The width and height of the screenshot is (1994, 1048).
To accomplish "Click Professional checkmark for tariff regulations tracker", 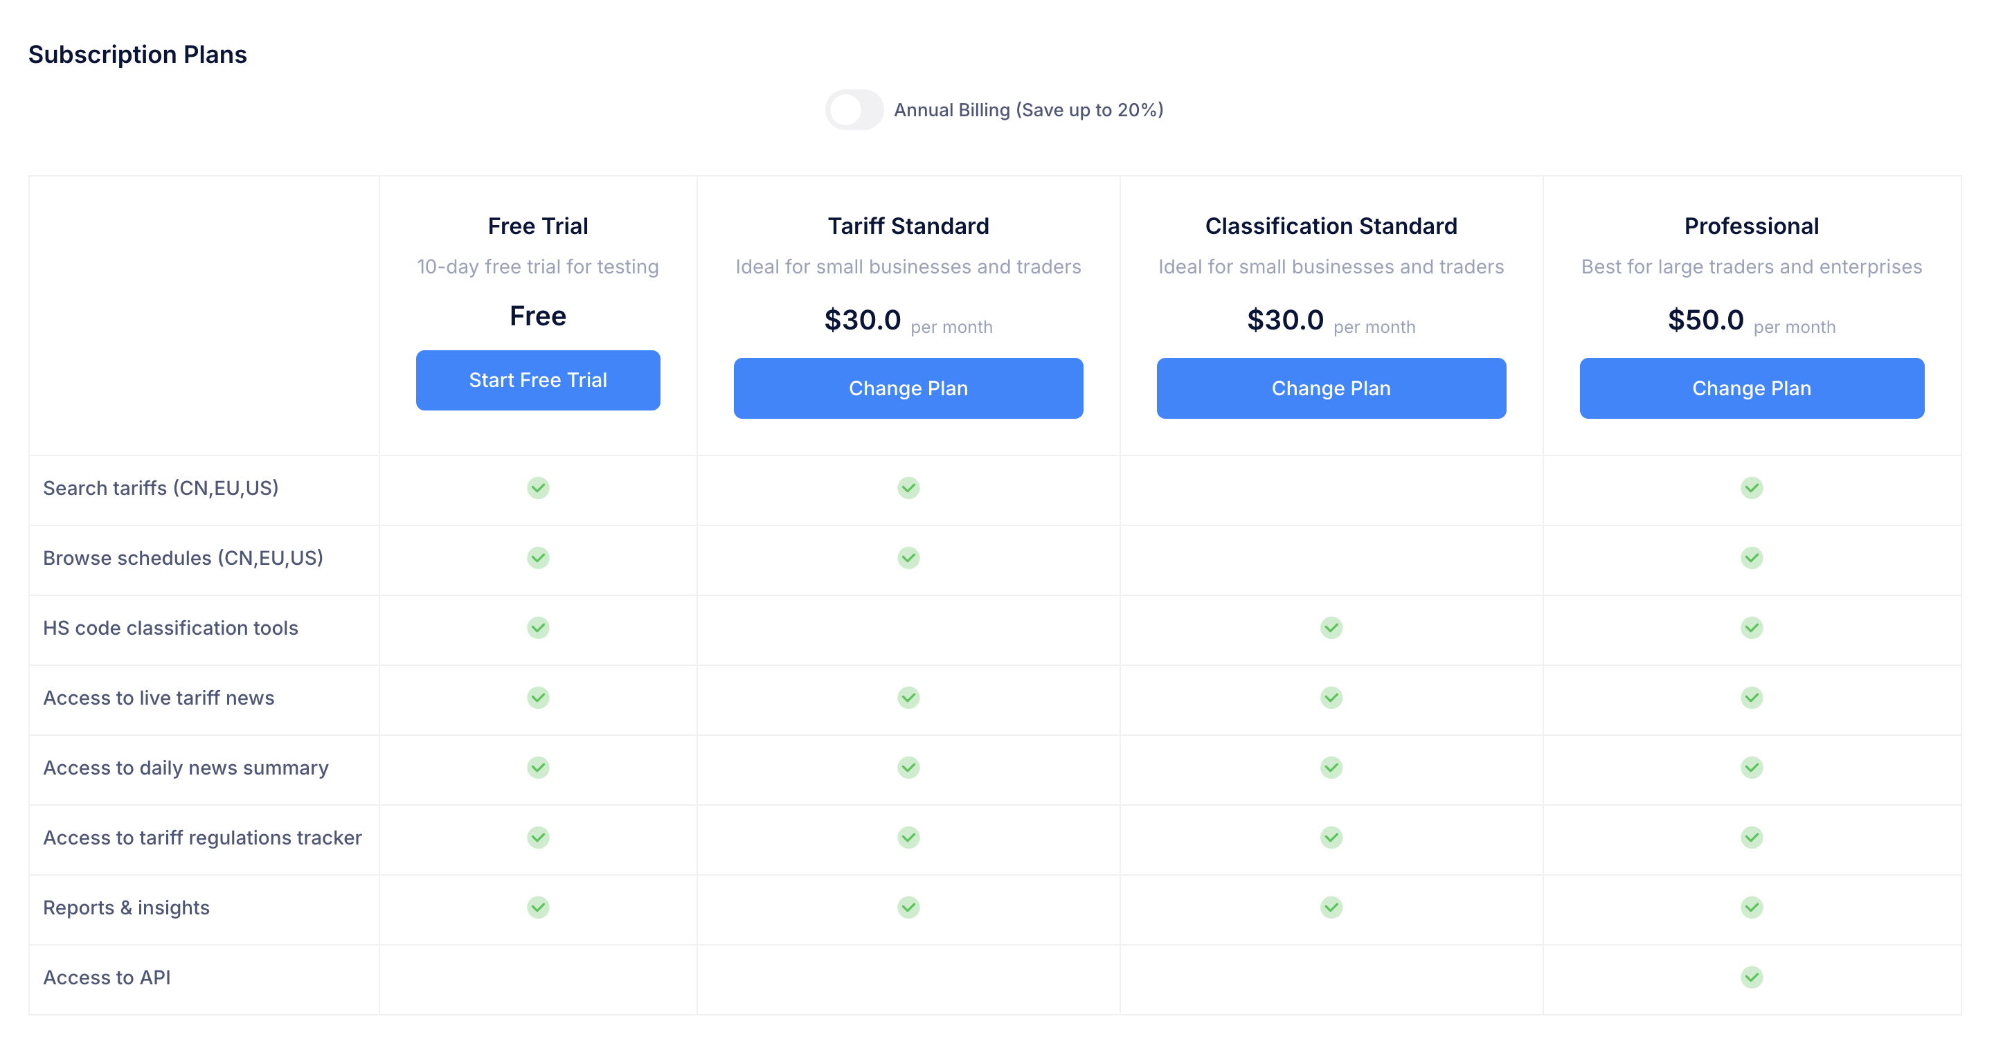I will pyautogui.click(x=1751, y=838).
